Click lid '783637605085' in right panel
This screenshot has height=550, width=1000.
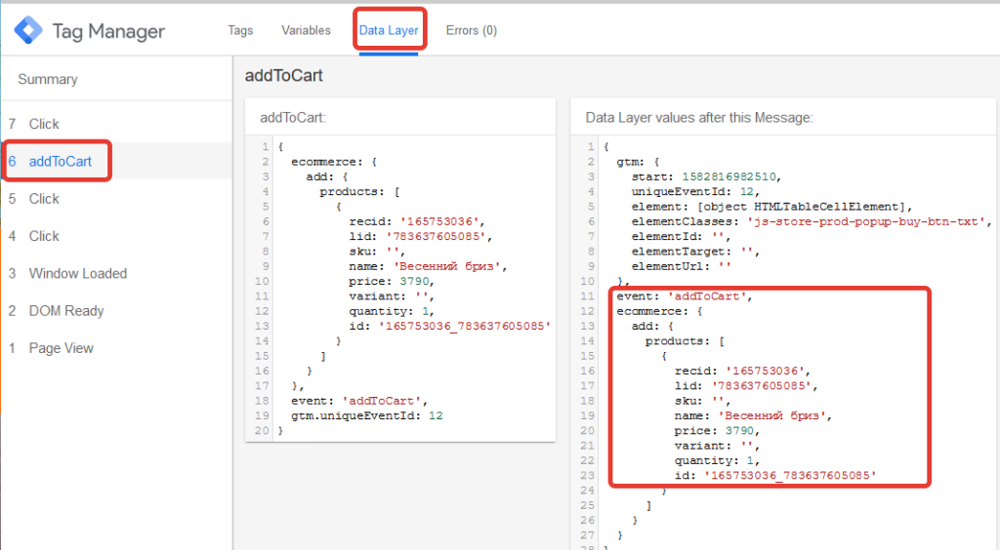pyautogui.click(x=764, y=385)
